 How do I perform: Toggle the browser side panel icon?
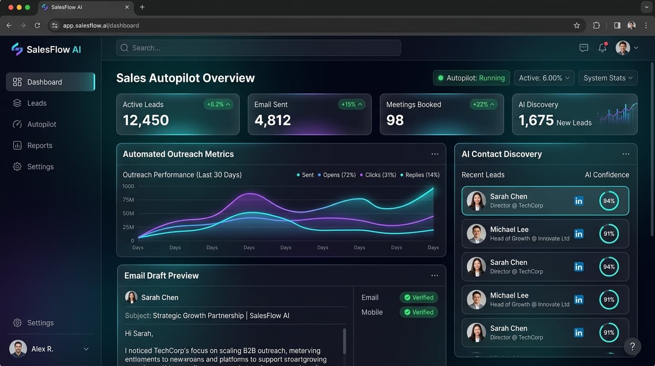coord(617,25)
